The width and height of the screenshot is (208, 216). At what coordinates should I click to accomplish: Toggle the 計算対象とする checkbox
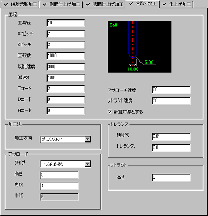pyautogui.click(x=110, y=112)
